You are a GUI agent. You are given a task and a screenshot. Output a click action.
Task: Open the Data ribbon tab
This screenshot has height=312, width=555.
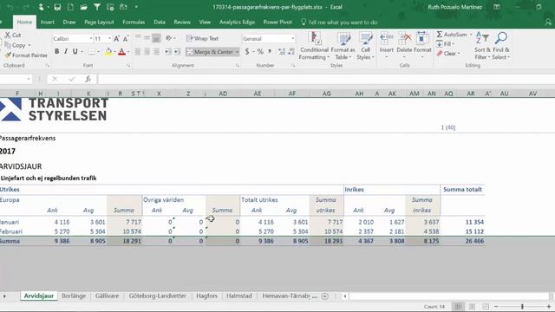pos(160,22)
